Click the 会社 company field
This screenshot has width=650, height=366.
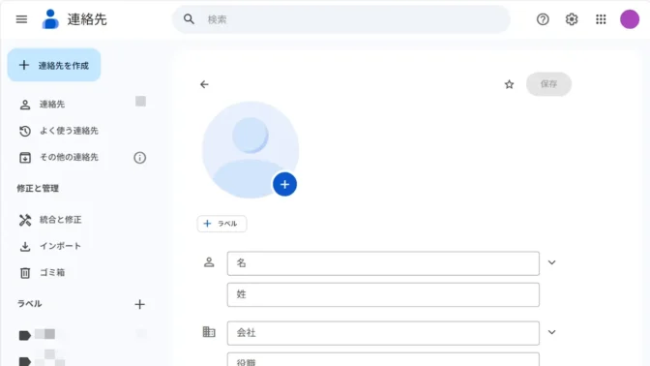click(x=383, y=333)
